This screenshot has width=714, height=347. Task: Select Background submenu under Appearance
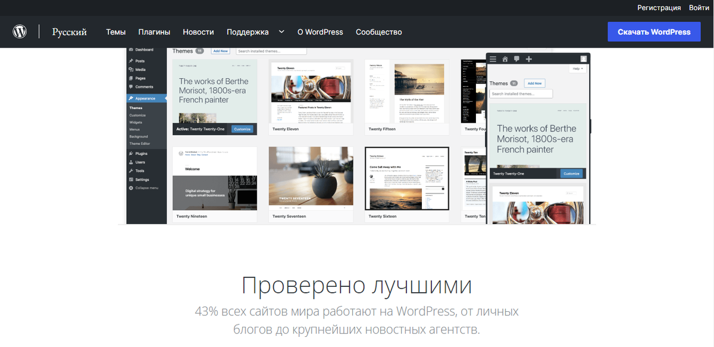click(139, 136)
